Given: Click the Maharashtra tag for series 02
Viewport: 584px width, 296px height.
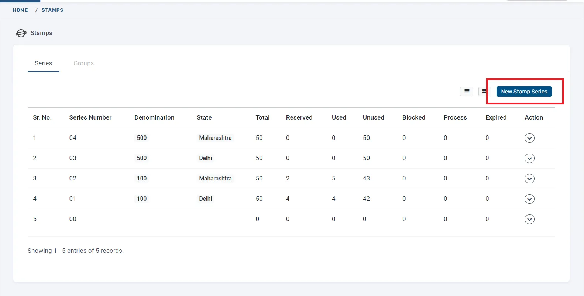Looking at the screenshot, I should point(215,179).
